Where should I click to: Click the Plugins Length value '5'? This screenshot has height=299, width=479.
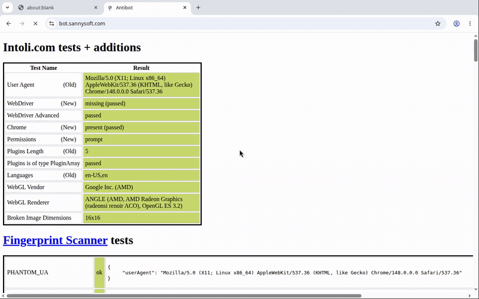pyautogui.click(x=141, y=151)
